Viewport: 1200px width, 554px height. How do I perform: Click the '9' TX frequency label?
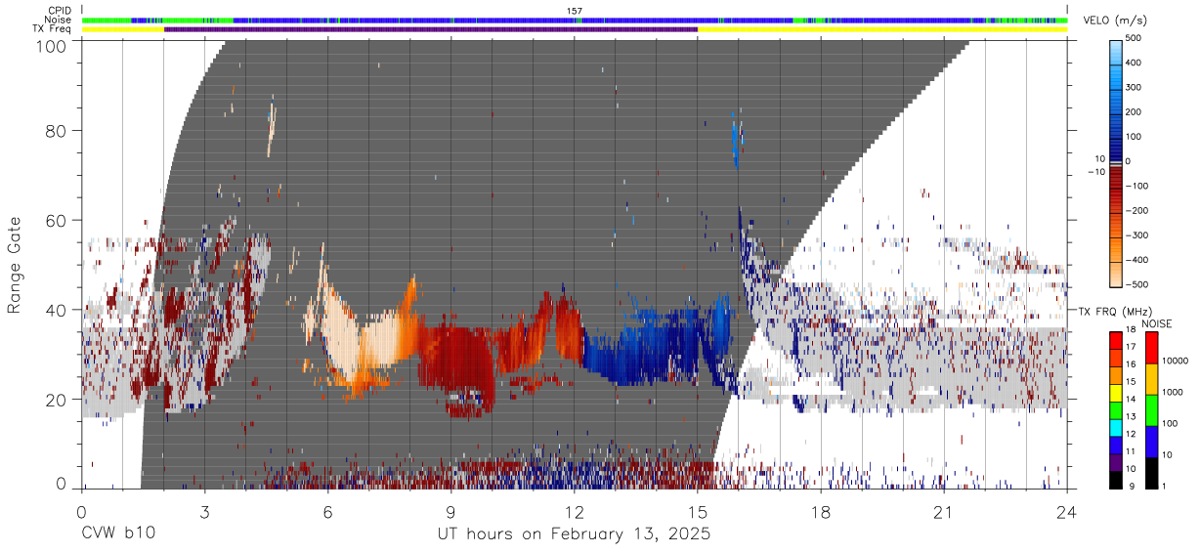tap(1132, 486)
